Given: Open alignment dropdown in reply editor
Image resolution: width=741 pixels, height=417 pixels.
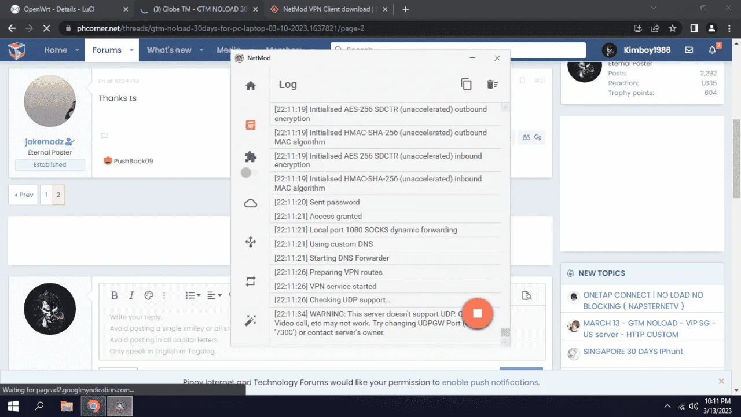Looking at the screenshot, I should 214,295.
